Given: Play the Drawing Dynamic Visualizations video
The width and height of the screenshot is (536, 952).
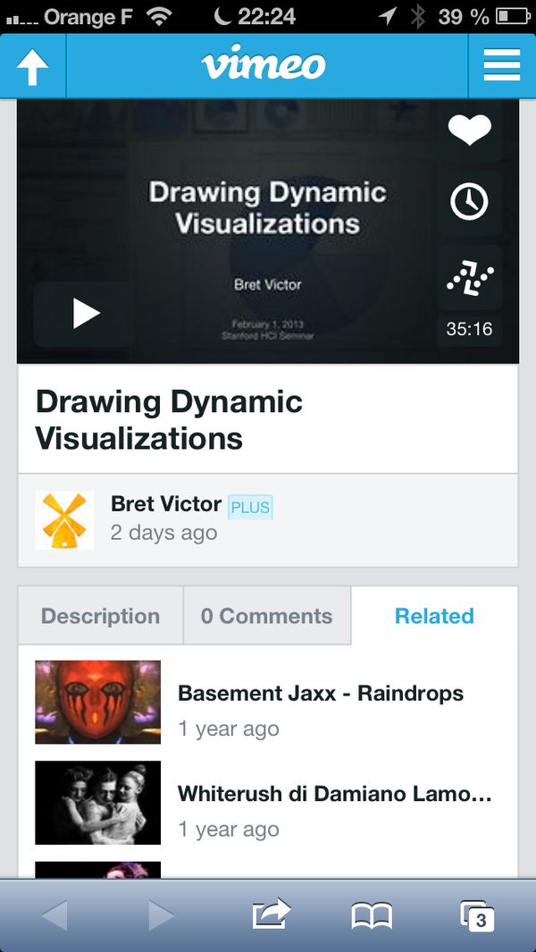Looking at the screenshot, I should [85, 314].
